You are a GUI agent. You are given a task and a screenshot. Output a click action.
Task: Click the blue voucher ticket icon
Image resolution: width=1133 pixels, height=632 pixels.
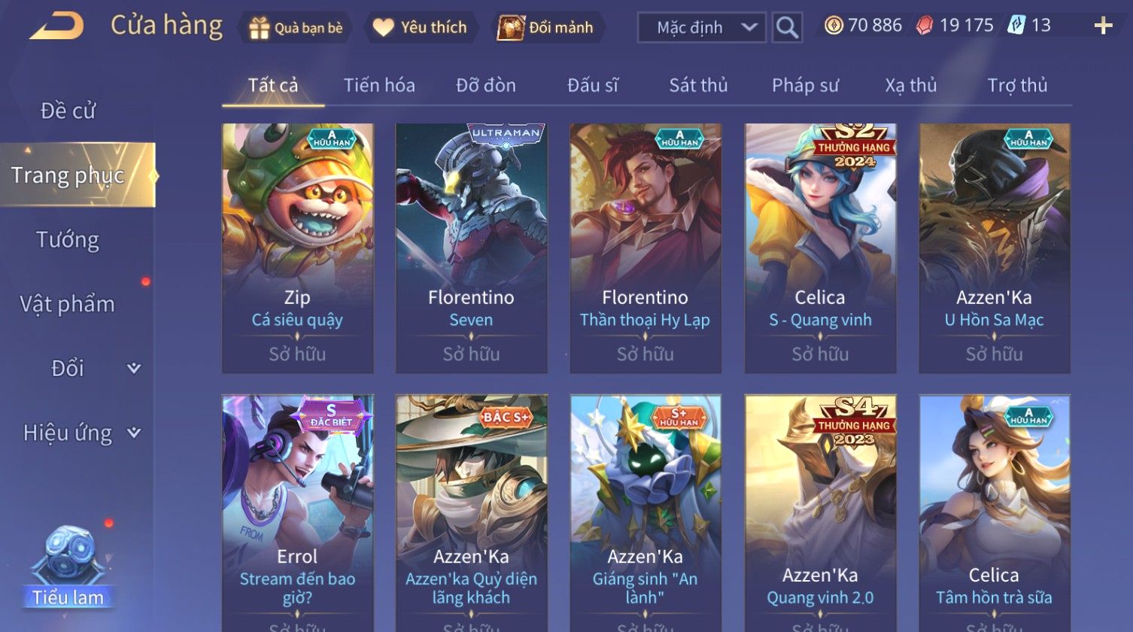1017,26
